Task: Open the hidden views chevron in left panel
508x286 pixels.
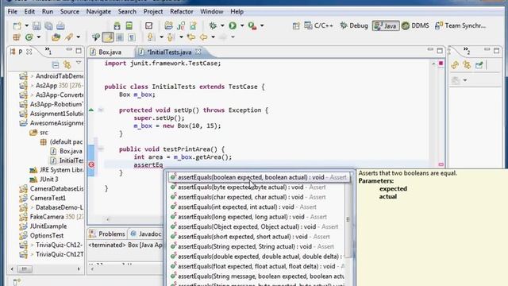Action: coord(48,51)
